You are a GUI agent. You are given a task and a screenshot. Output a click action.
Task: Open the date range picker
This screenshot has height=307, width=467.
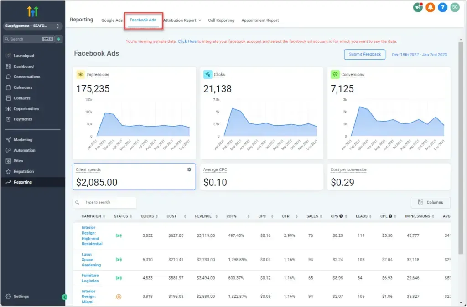(420, 55)
